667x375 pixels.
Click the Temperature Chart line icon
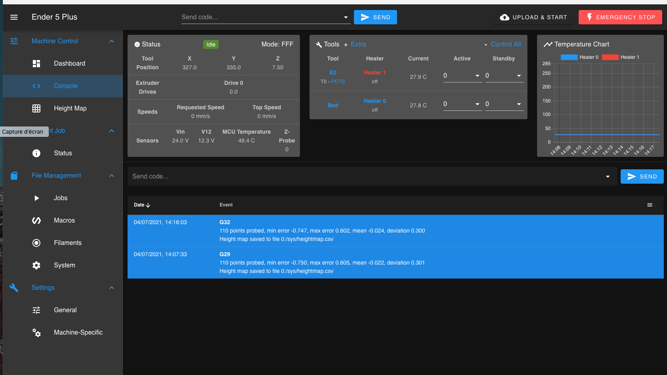coord(548,44)
